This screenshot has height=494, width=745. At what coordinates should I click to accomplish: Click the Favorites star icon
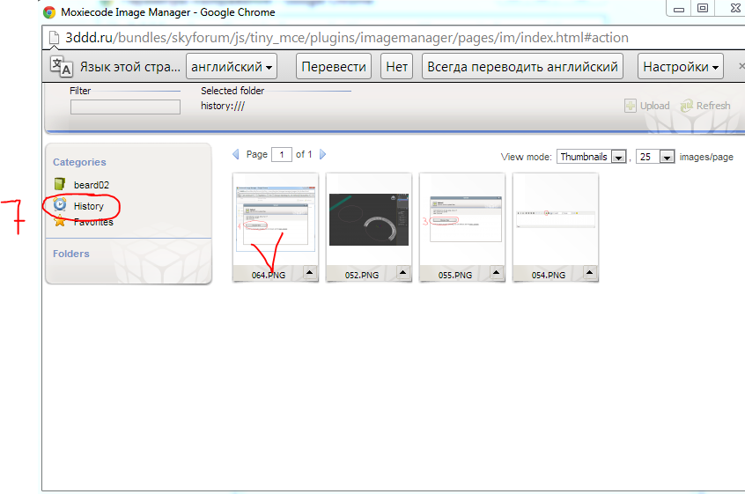(59, 221)
